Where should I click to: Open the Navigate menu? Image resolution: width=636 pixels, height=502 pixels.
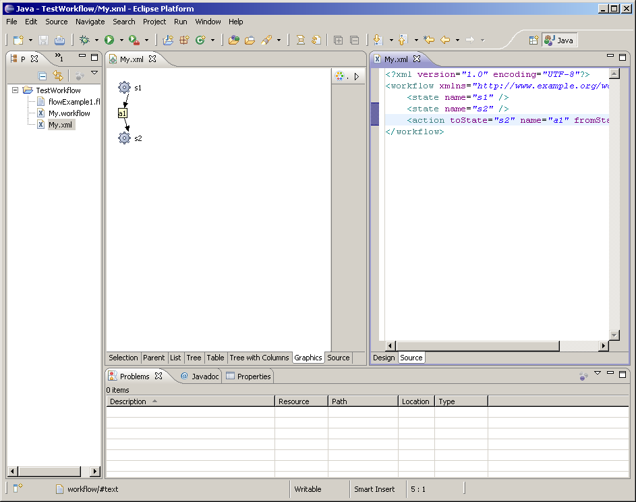pos(90,22)
